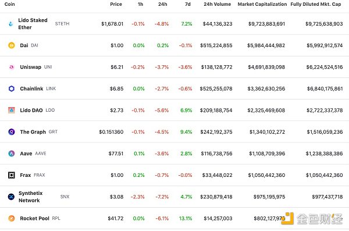Click the Uniswap unicorn icon
Viewport: 349px width, 231px height.
(12, 67)
